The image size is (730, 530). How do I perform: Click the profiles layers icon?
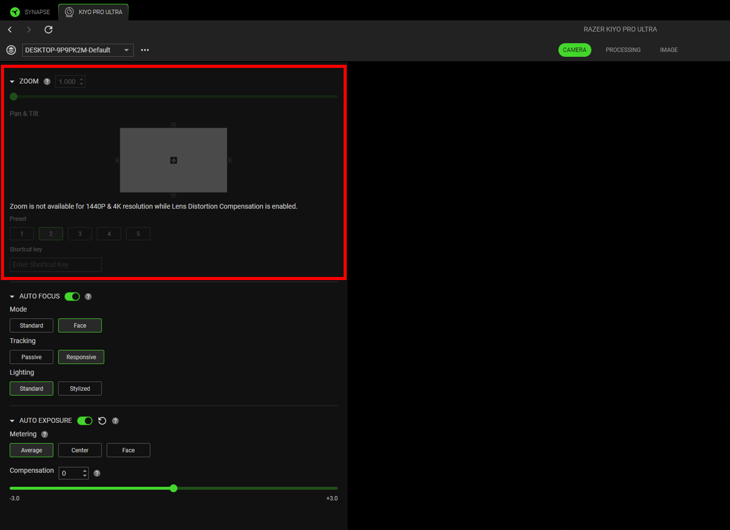coord(11,50)
